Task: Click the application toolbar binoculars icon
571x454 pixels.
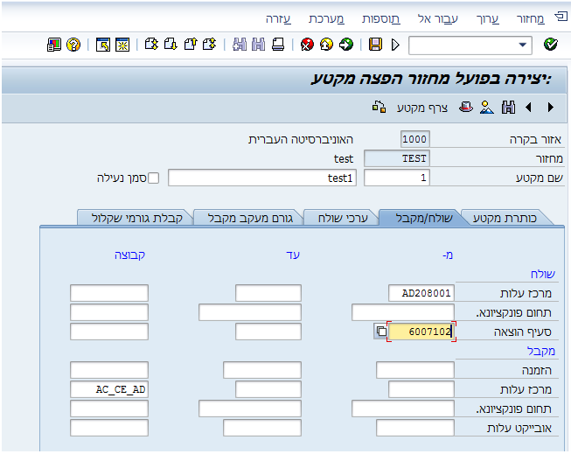Action: [508, 108]
